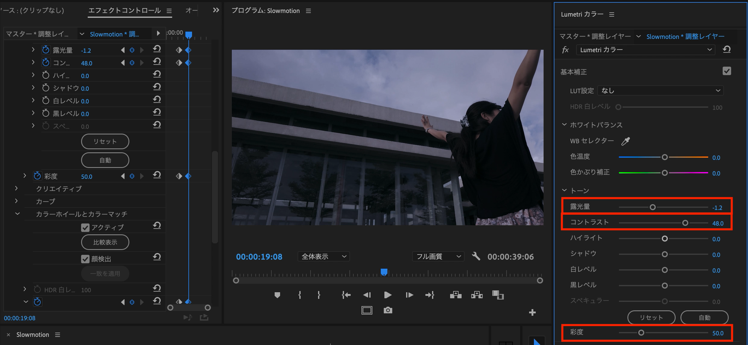This screenshot has width=748, height=345.
Task: Click the Lift edit button
Action: (x=456, y=295)
